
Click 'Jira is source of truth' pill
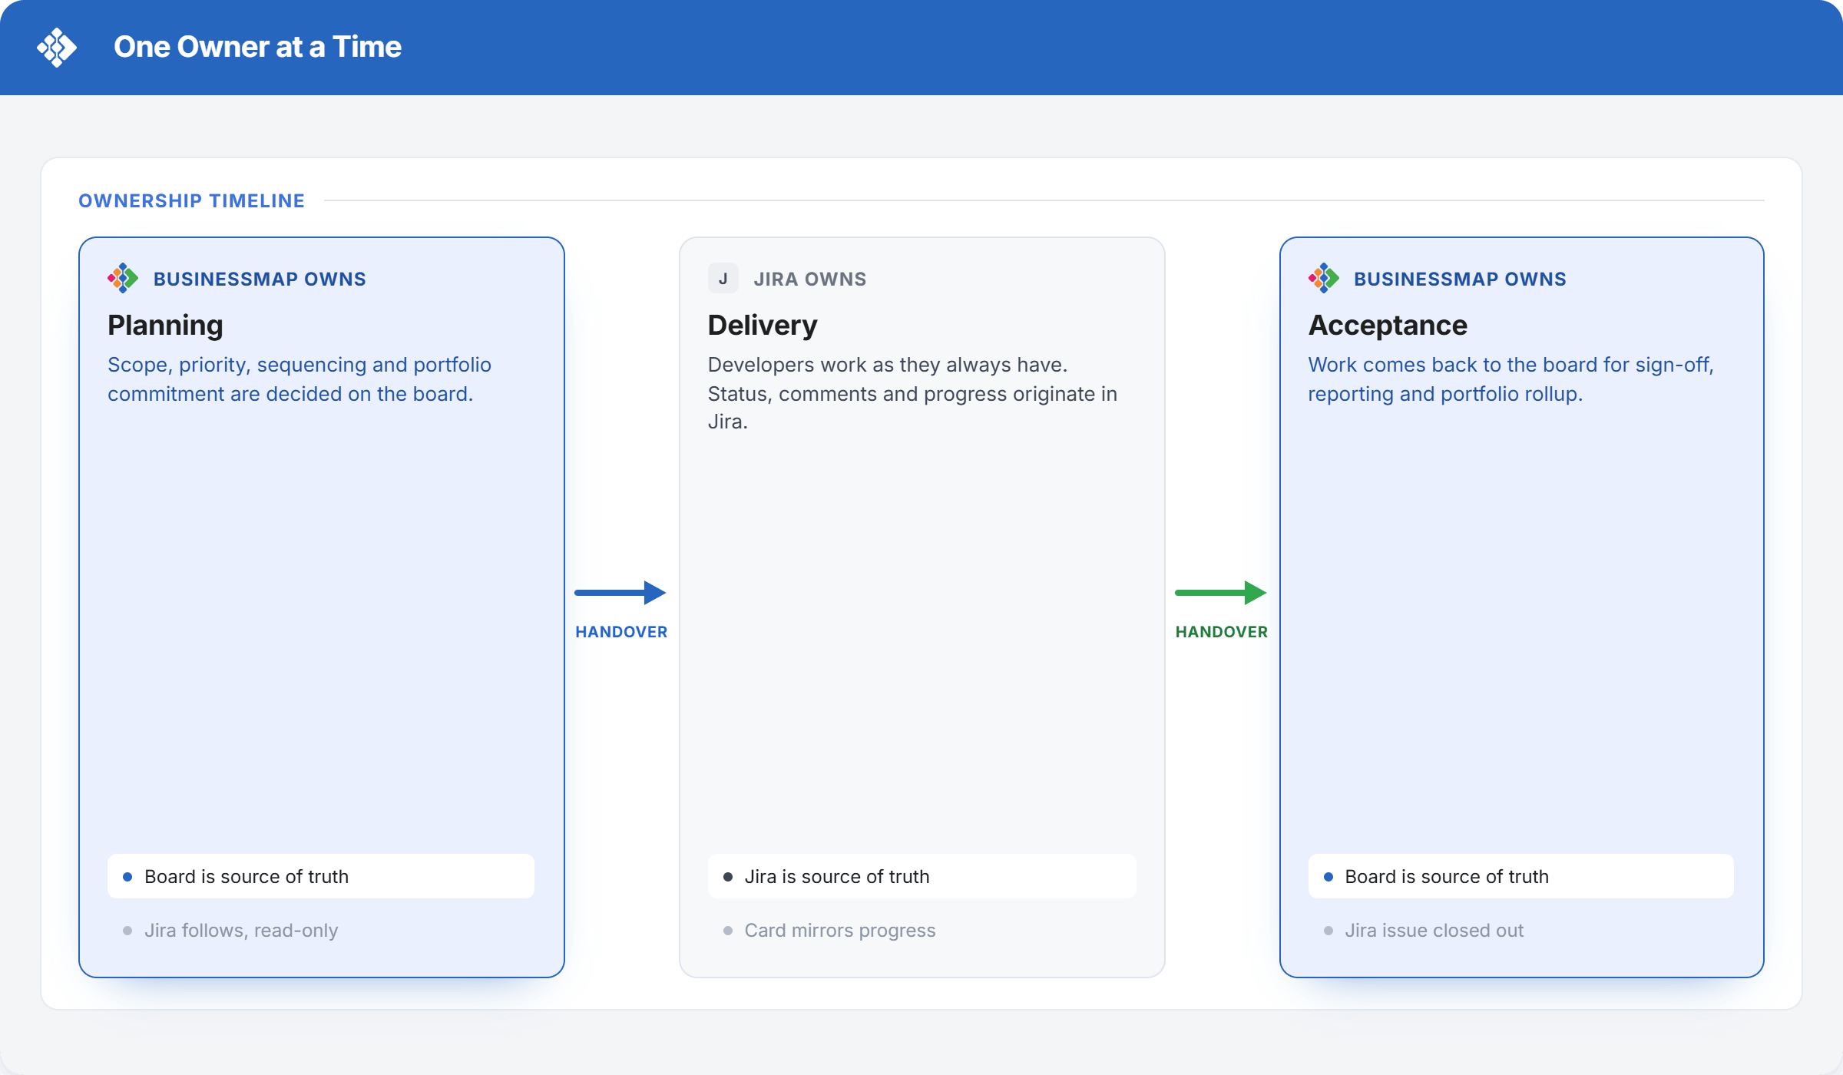[921, 876]
